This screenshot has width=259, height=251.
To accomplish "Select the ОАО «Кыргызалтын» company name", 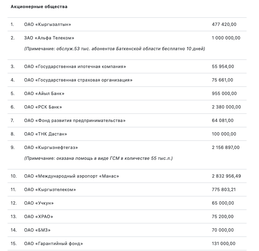I will pyautogui.click(x=47, y=25).
